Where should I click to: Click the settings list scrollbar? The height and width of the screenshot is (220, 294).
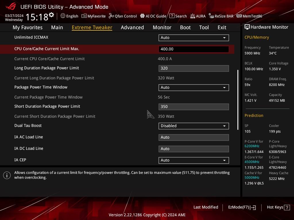coord(238,100)
